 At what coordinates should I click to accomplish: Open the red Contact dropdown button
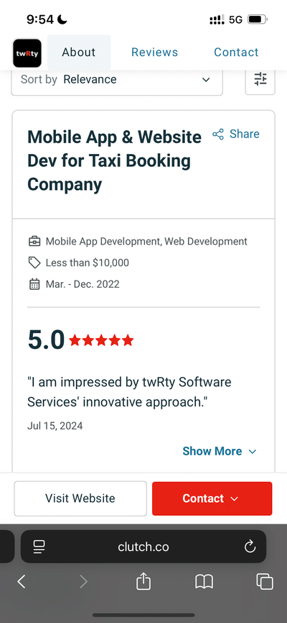(212, 499)
